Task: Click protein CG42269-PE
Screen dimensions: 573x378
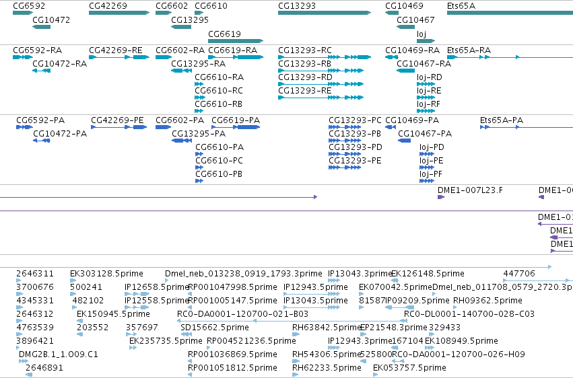Action: click(x=117, y=120)
